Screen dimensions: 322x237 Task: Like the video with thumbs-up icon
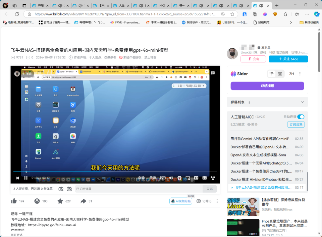(14, 201)
